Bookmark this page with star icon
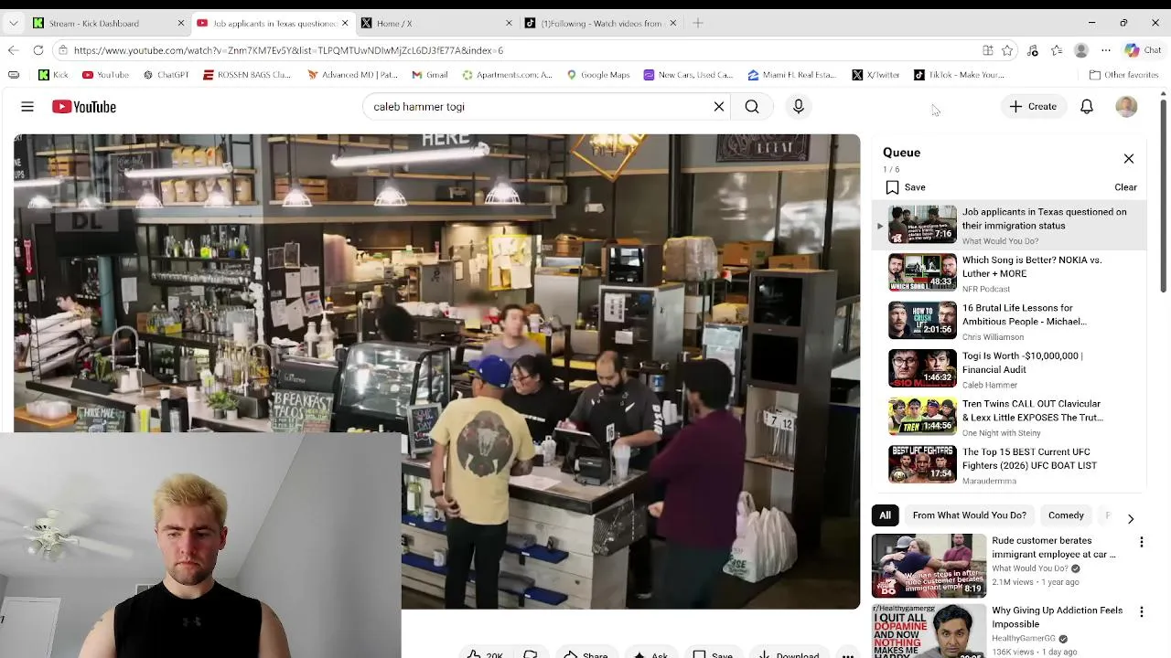This screenshot has width=1171, height=658. click(x=1007, y=50)
